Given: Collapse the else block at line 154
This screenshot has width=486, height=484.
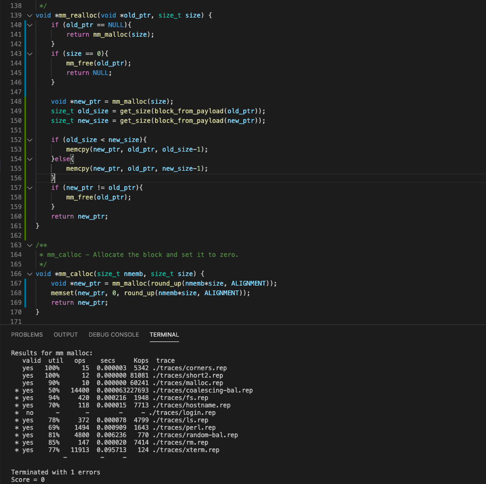Looking at the screenshot, I should tap(30, 159).
